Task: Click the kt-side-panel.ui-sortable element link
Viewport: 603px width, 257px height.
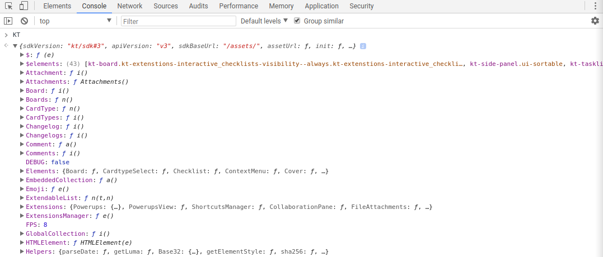Action: [516, 64]
